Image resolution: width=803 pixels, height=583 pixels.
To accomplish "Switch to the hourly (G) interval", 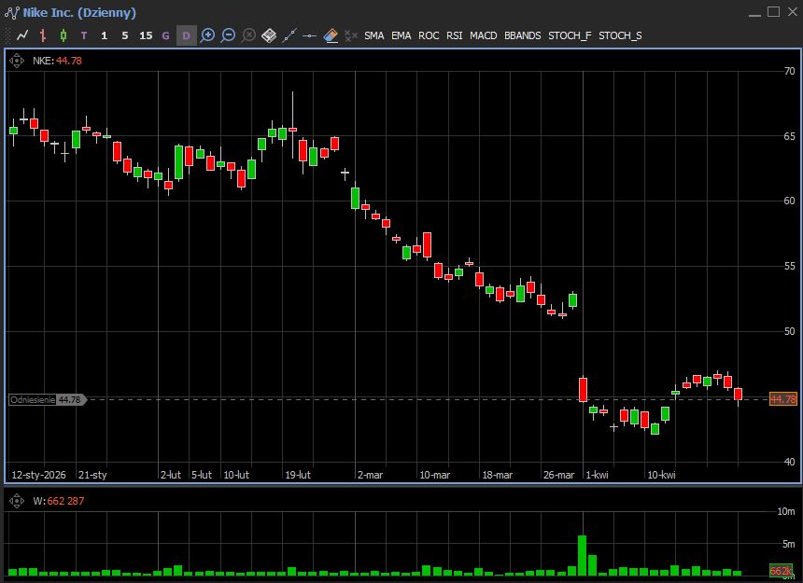I will point(165,35).
